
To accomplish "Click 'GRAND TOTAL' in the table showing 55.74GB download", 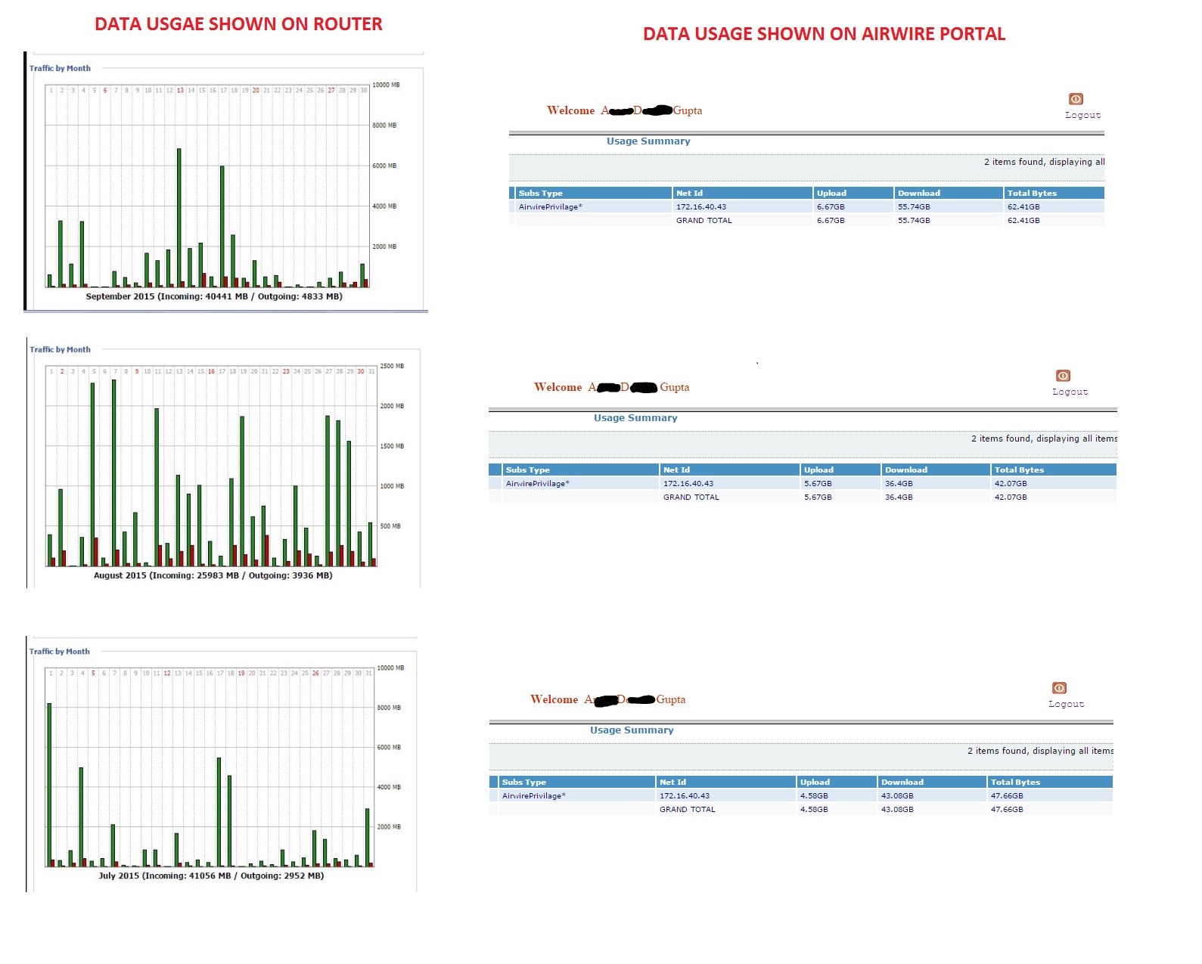I will point(704,220).
